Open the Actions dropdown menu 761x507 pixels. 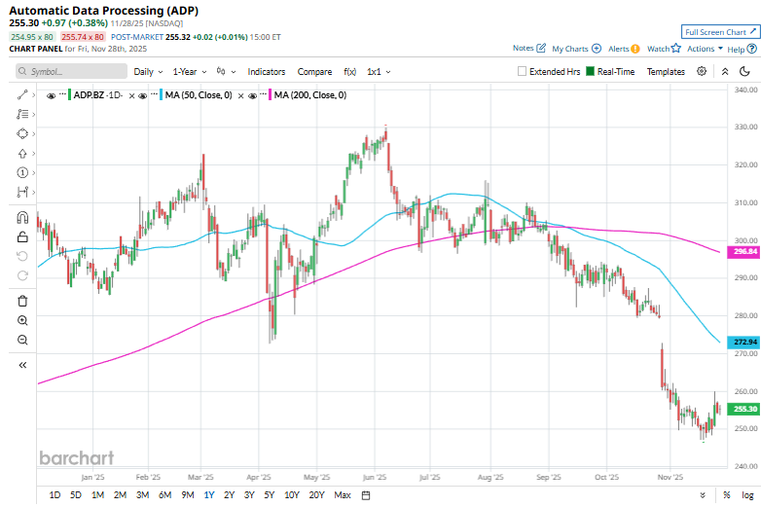pyautogui.click(x=705, y=49)
